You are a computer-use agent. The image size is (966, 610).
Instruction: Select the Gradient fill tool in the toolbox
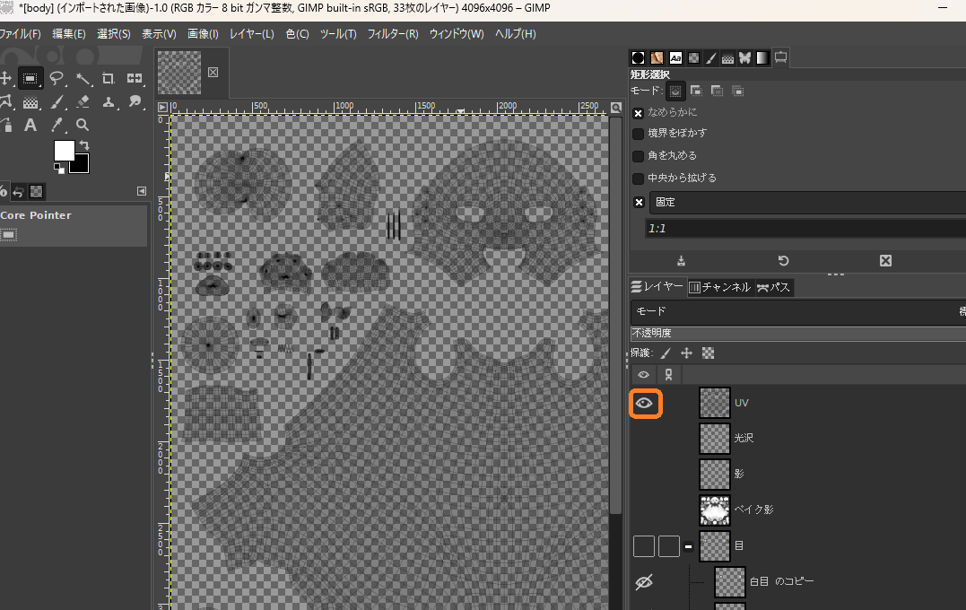tap(30, 102)
